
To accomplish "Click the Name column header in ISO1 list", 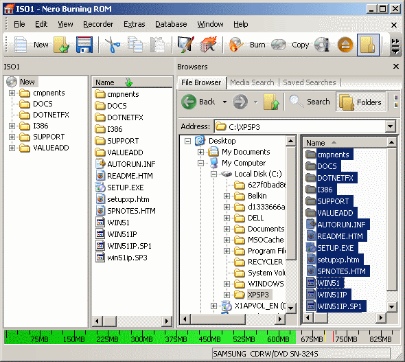I will [x=132, y=82].
